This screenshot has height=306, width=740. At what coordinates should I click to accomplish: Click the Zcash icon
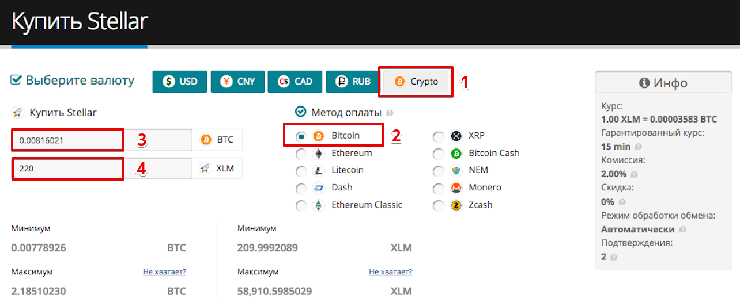(456, 205)
